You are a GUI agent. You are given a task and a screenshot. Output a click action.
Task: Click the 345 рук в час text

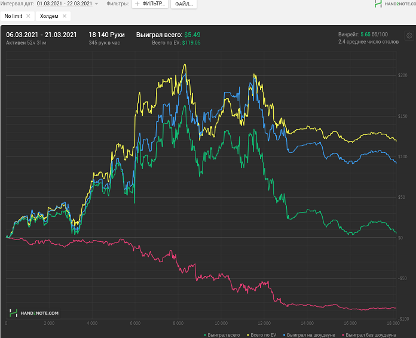click(104, 42)
